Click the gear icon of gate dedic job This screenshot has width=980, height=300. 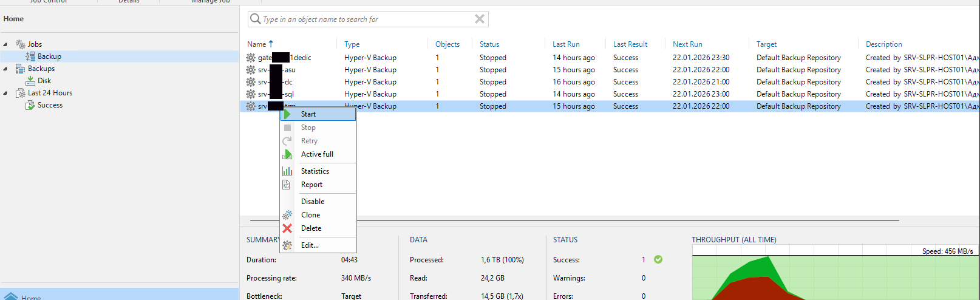tap(251, 58)
